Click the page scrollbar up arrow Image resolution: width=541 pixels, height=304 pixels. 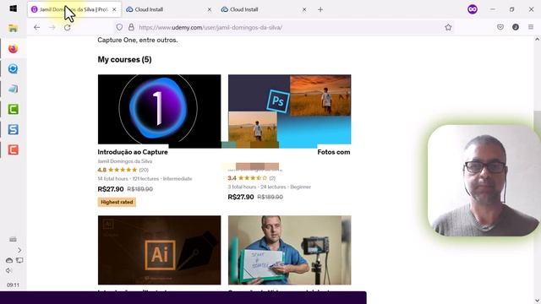coord(538,40)
